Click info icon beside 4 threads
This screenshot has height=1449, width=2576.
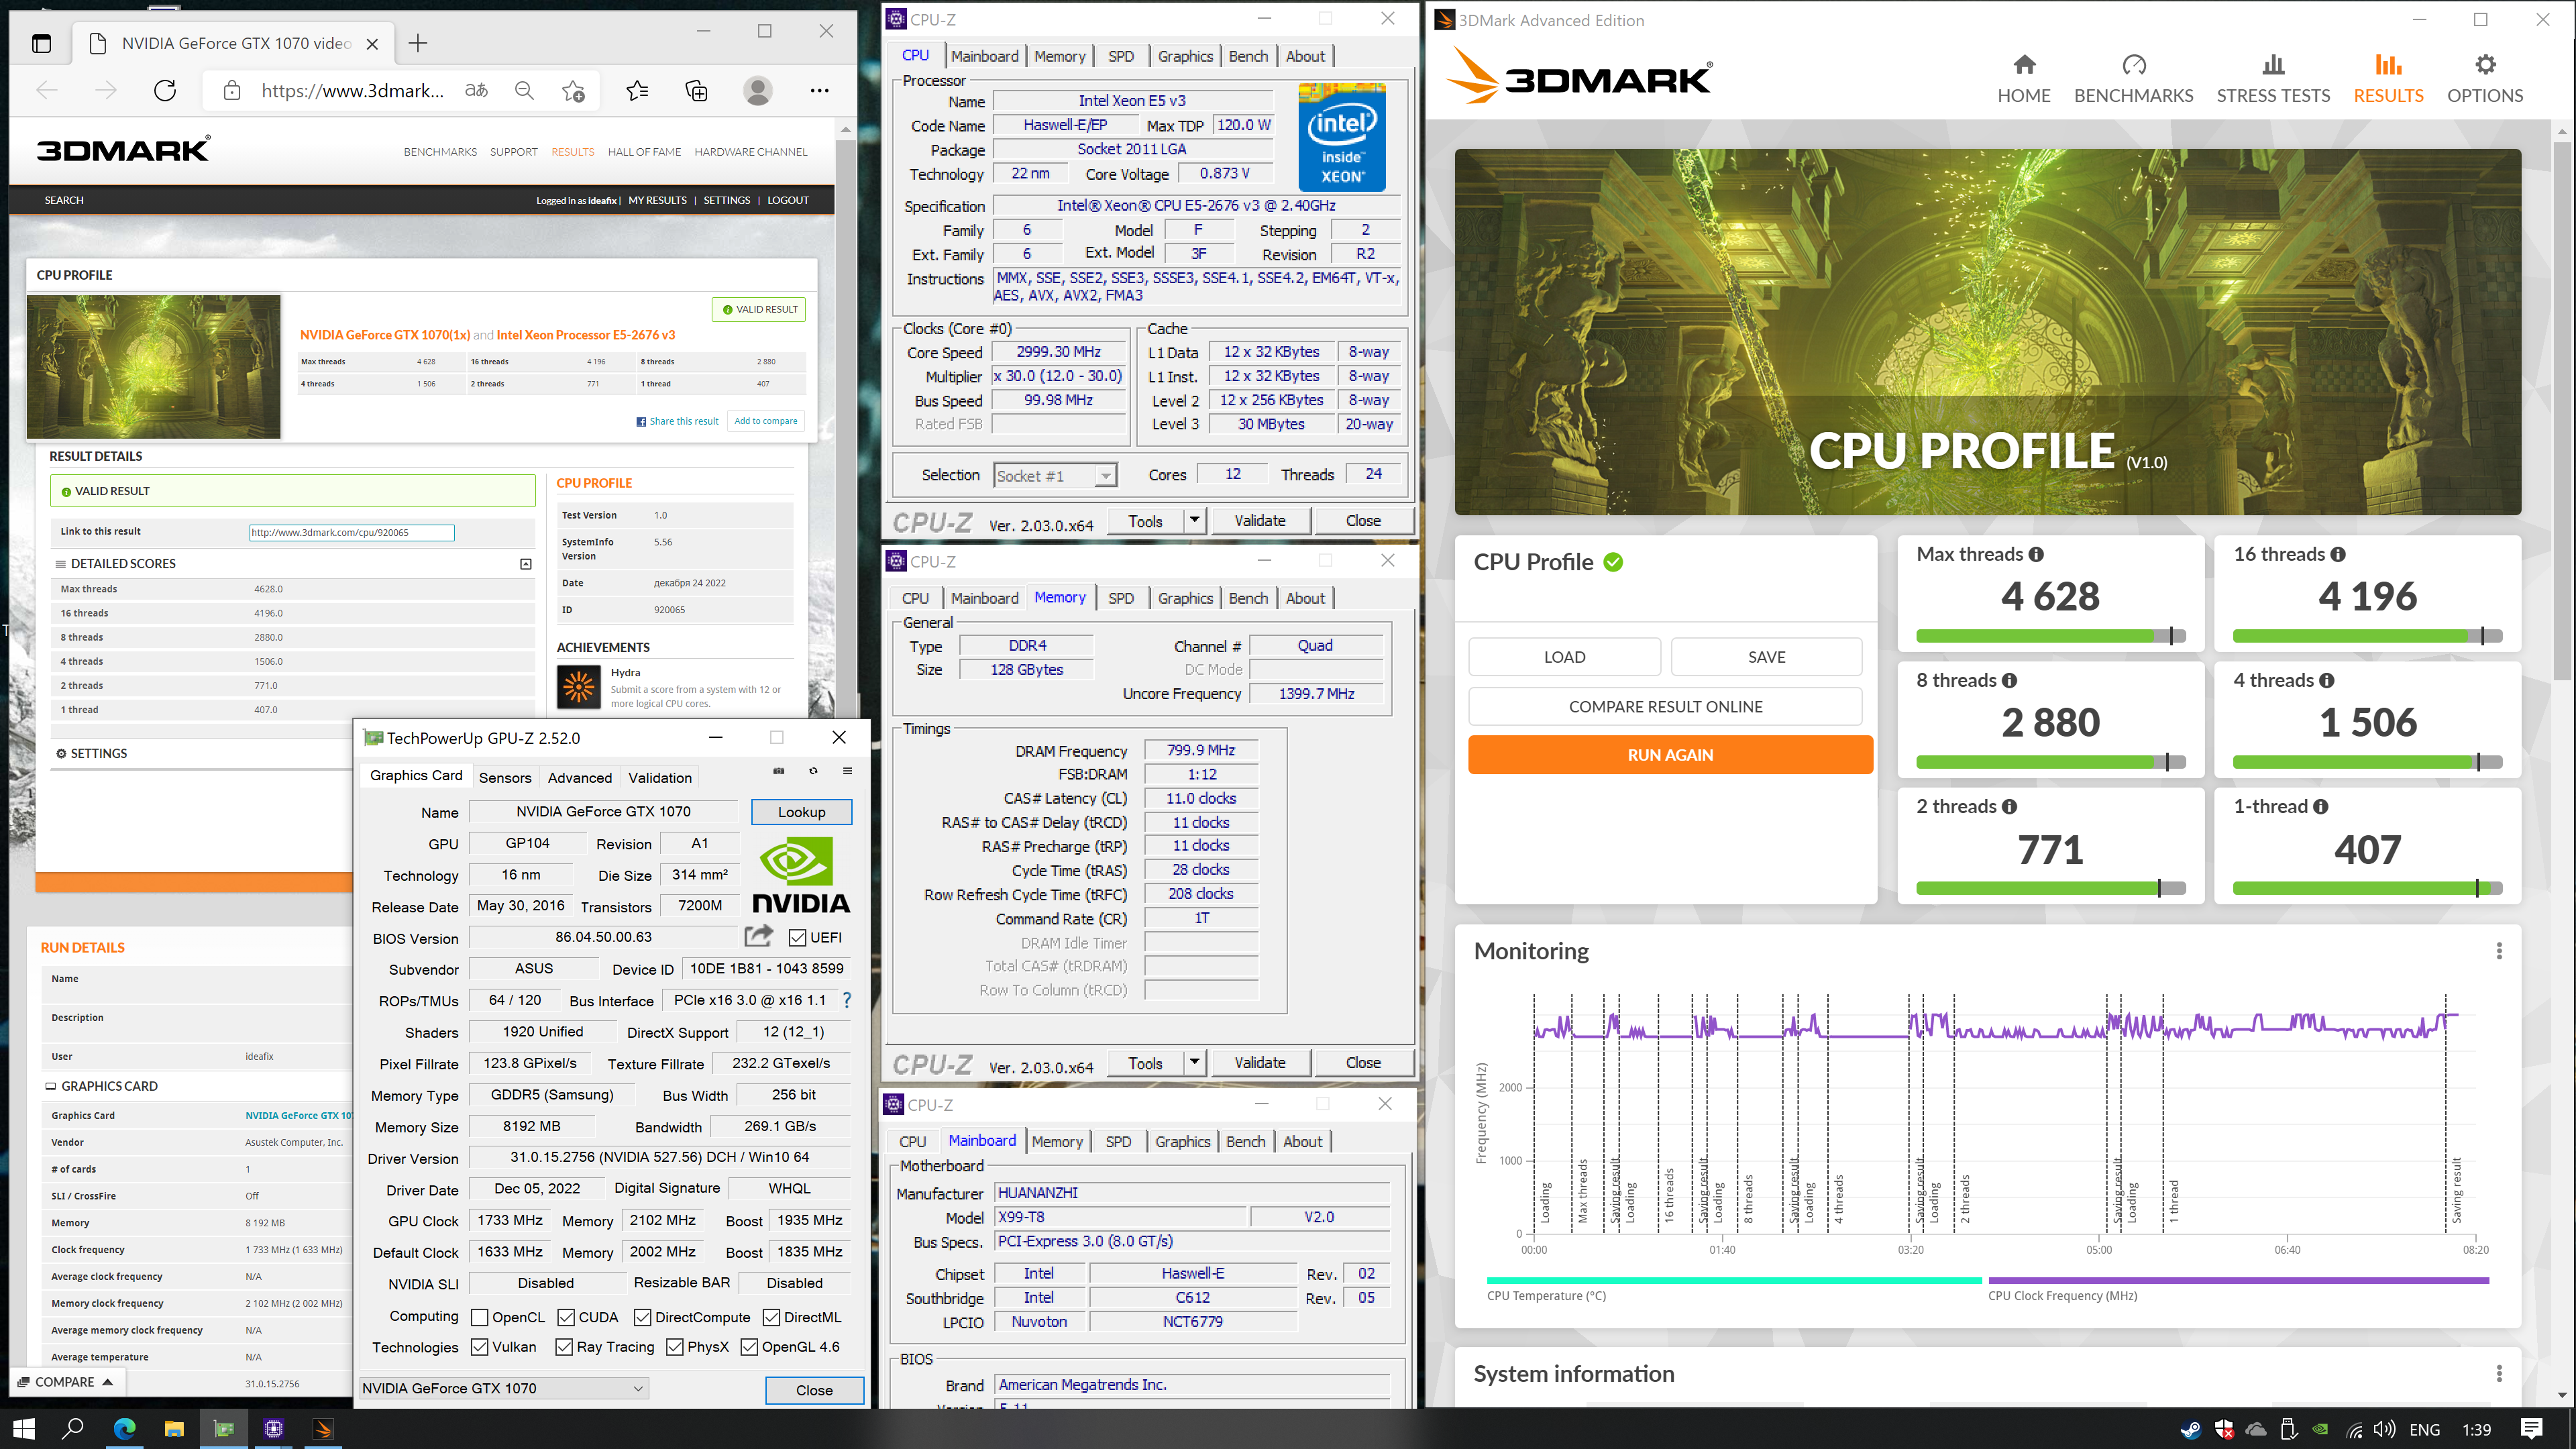point(2327,680)
